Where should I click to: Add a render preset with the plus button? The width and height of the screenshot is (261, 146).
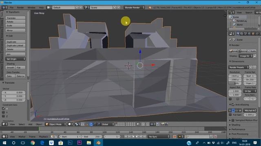[x=251, y=67]
